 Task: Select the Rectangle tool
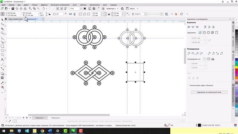click(x=2, y=46)
